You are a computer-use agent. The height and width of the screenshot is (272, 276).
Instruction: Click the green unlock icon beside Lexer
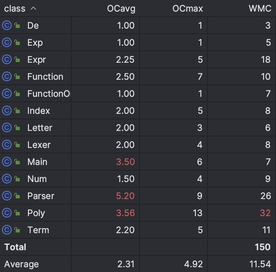[17, 145]
